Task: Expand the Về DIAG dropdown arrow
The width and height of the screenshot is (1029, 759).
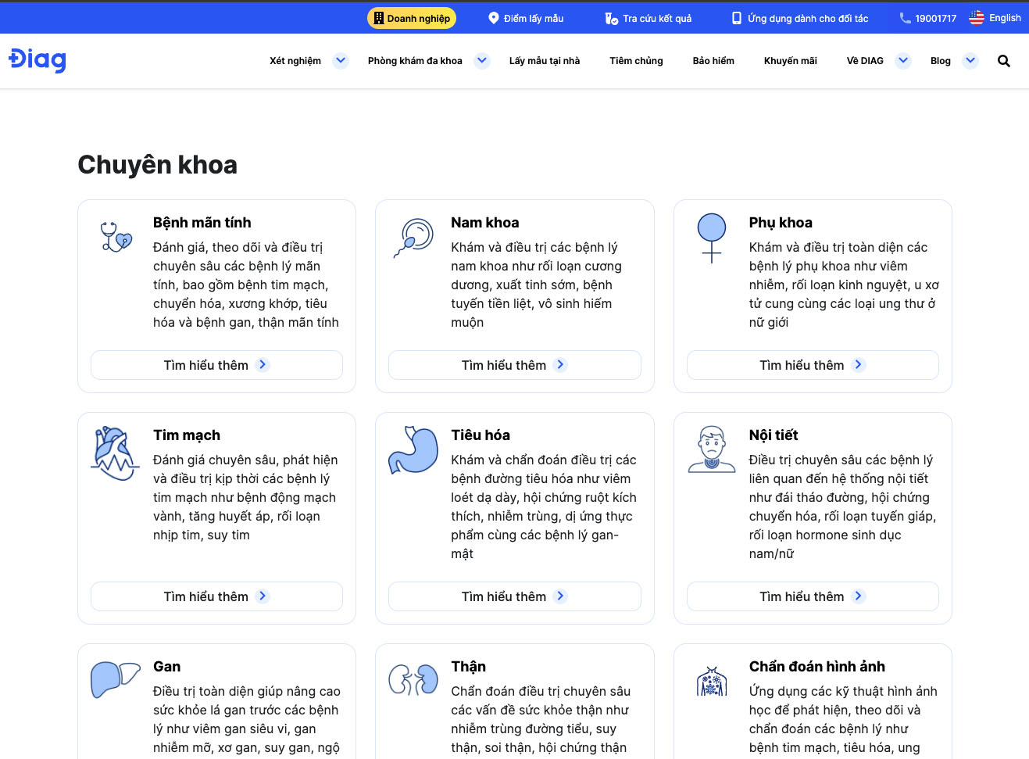Action: 903,60
